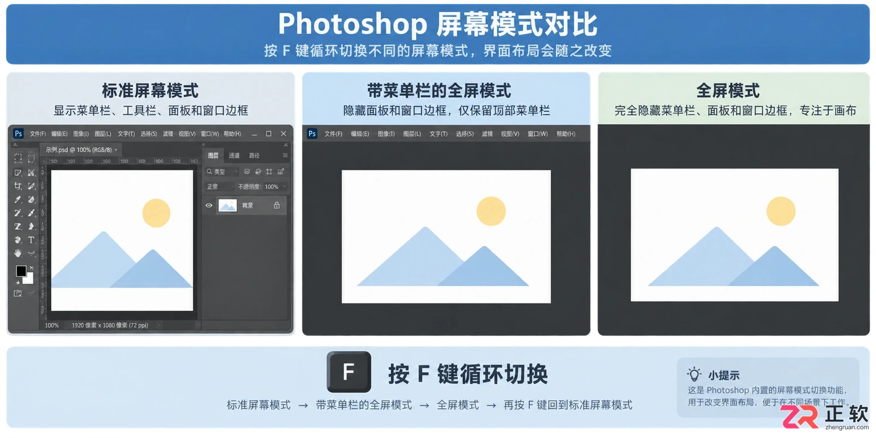Switch to the 路径 tab
Screen dimensions: 876x438
coord(254,156)
